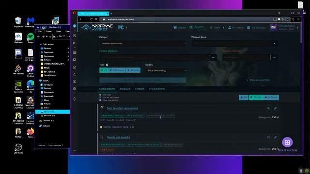Click the purple Create Auction button
The image size is (310, 174).
tap(287, 142)
